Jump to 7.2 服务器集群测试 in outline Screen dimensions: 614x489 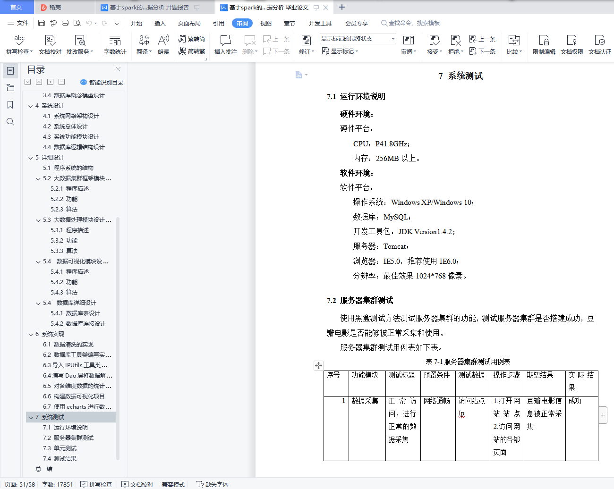click(68, 438)
